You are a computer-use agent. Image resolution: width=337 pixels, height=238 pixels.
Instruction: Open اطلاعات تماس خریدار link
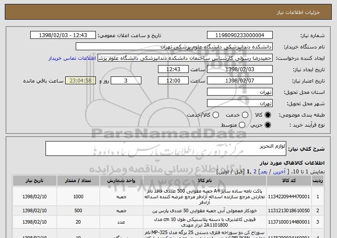click(72, 58)
